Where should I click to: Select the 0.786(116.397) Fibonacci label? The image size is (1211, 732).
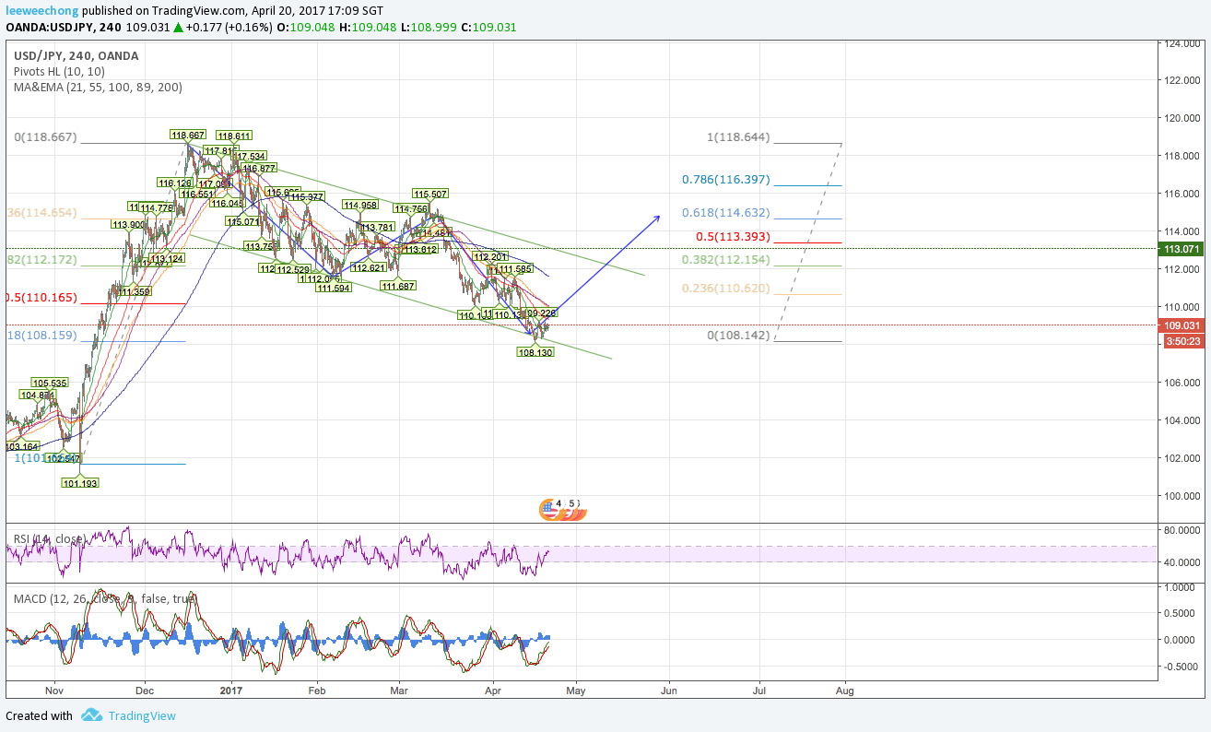(726, 180)
